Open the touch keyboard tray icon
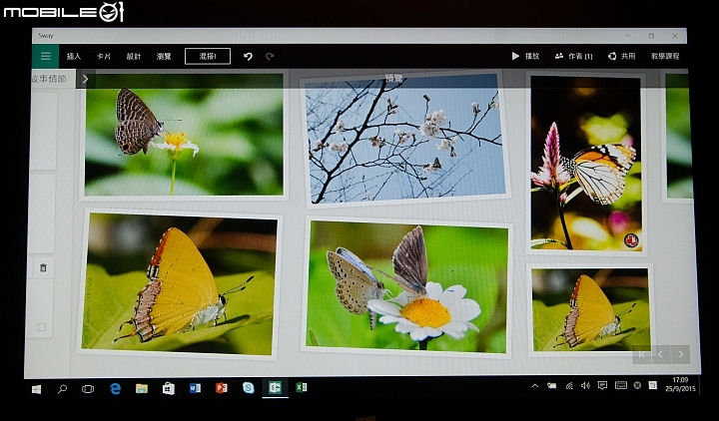Image resolution: width=719 pixels, height=421 pixels. (x=621, y=385)
